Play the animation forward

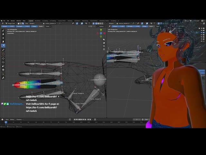tap(81, 119)
